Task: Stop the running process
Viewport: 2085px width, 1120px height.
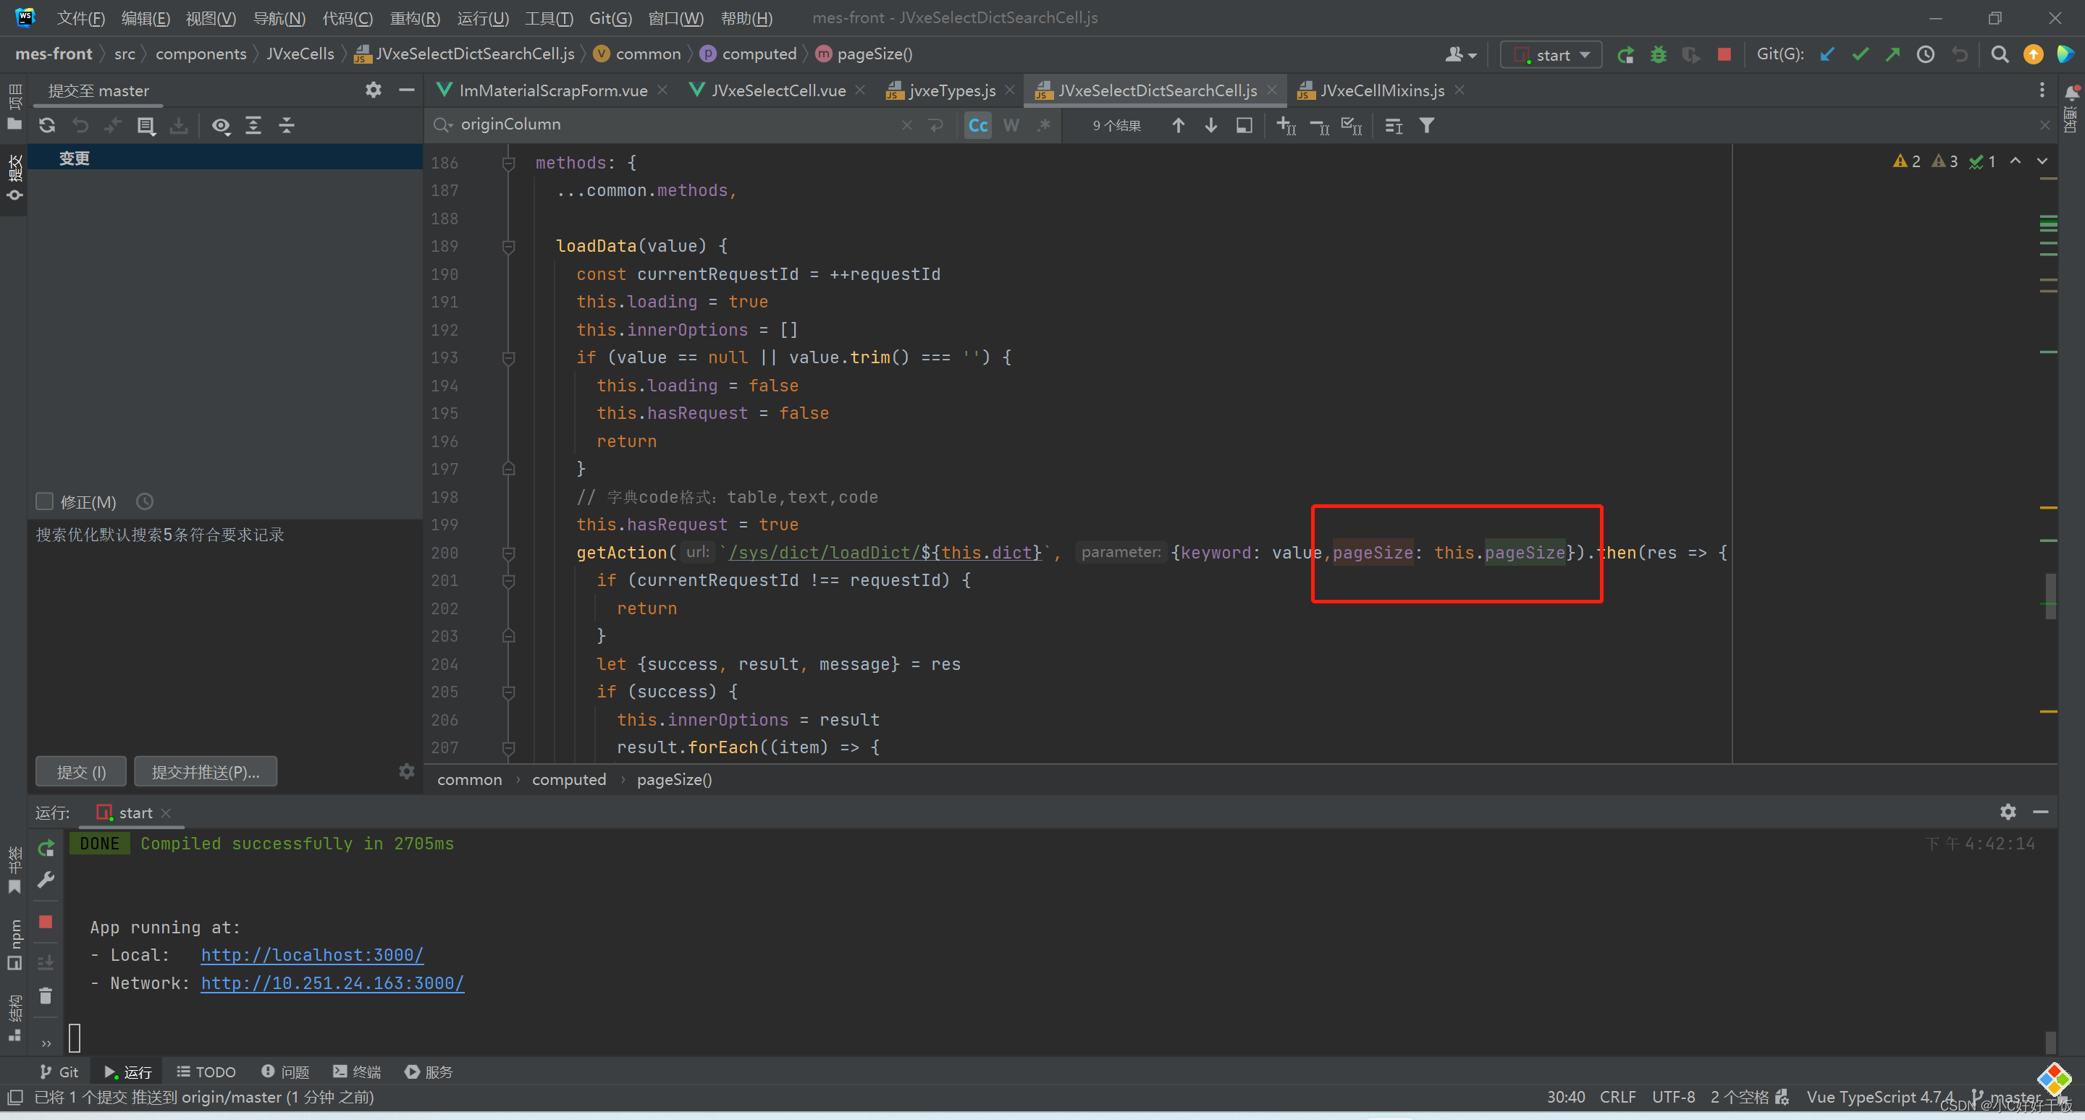Action: click(x=1724, y=54)
